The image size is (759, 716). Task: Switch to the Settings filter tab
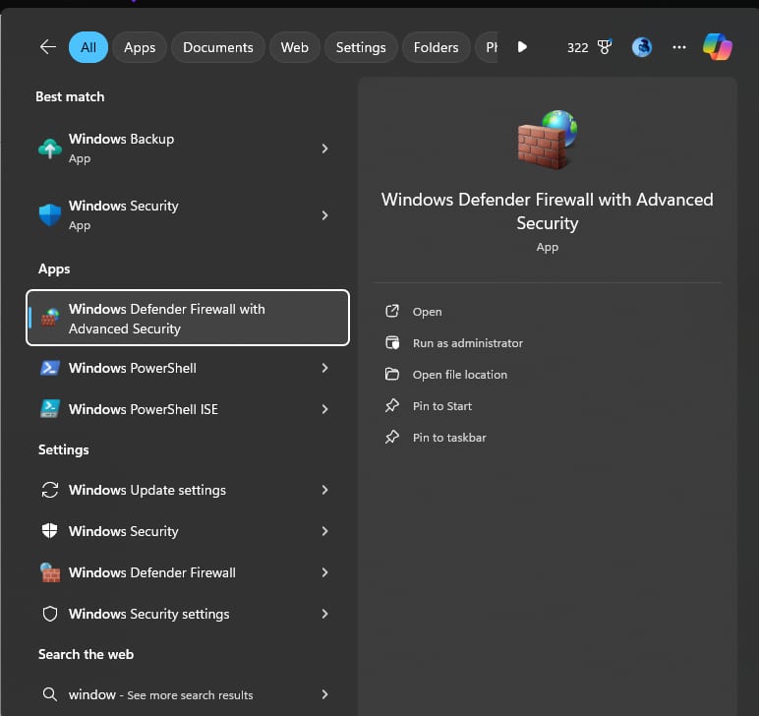pyautogui.click(x=361, y=47)
